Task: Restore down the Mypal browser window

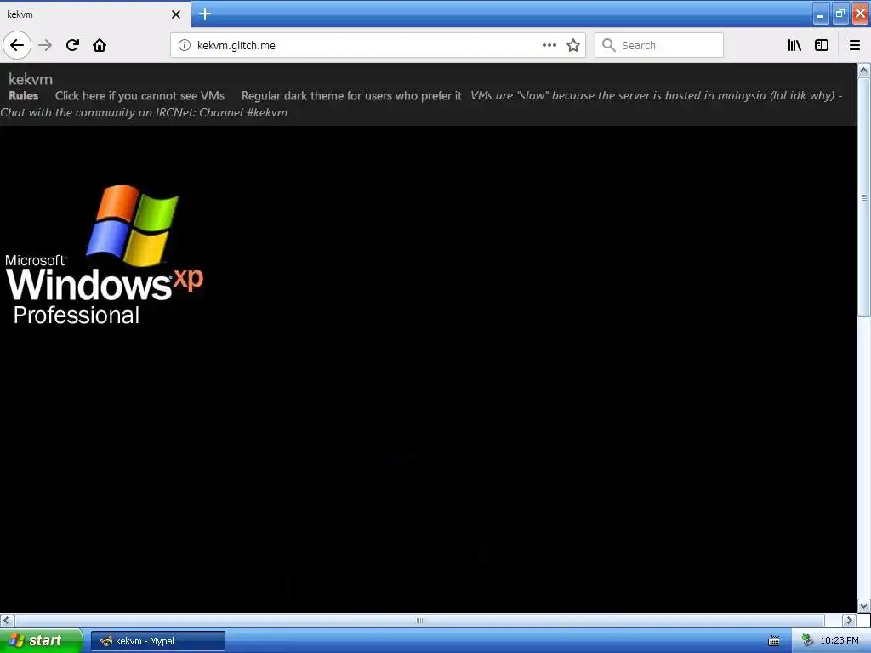Action: pos(840,14)
